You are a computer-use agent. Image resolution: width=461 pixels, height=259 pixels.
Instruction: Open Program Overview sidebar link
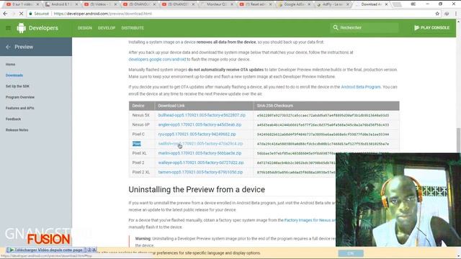tap(20, 97)
